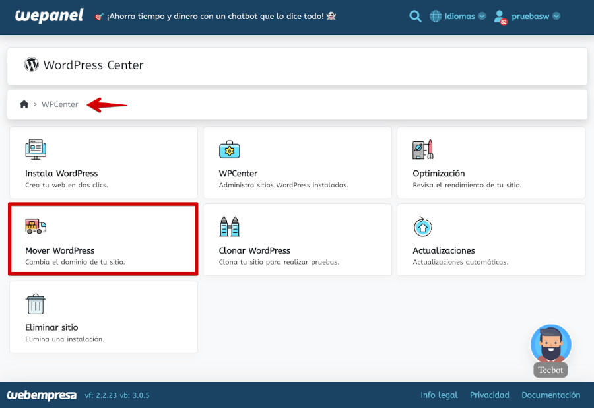Click the Tecbot label button
Screen dimensions: 594x408
550,370
